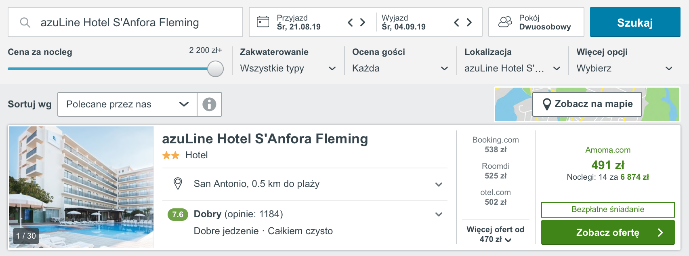
Task: Expand the Ocena gości rating dropdown
Action: point(400,68)
